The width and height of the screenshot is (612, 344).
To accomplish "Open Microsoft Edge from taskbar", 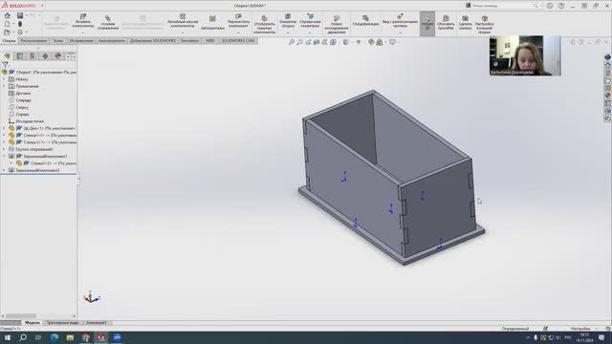I will tap(55, 337).
